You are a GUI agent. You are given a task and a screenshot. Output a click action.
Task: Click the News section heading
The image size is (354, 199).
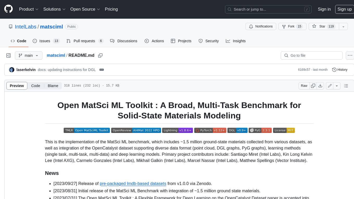click(52, 173)
